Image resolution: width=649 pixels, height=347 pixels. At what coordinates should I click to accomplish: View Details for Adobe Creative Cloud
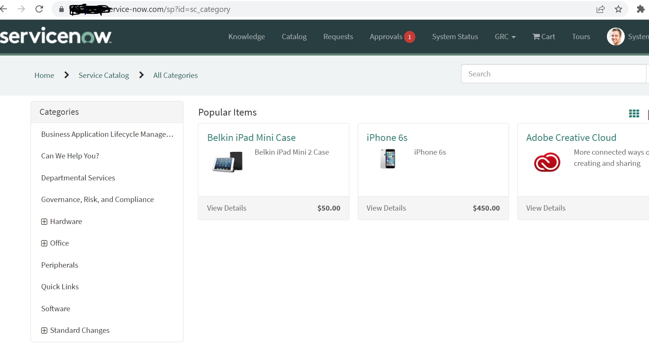tap(546, 208)
